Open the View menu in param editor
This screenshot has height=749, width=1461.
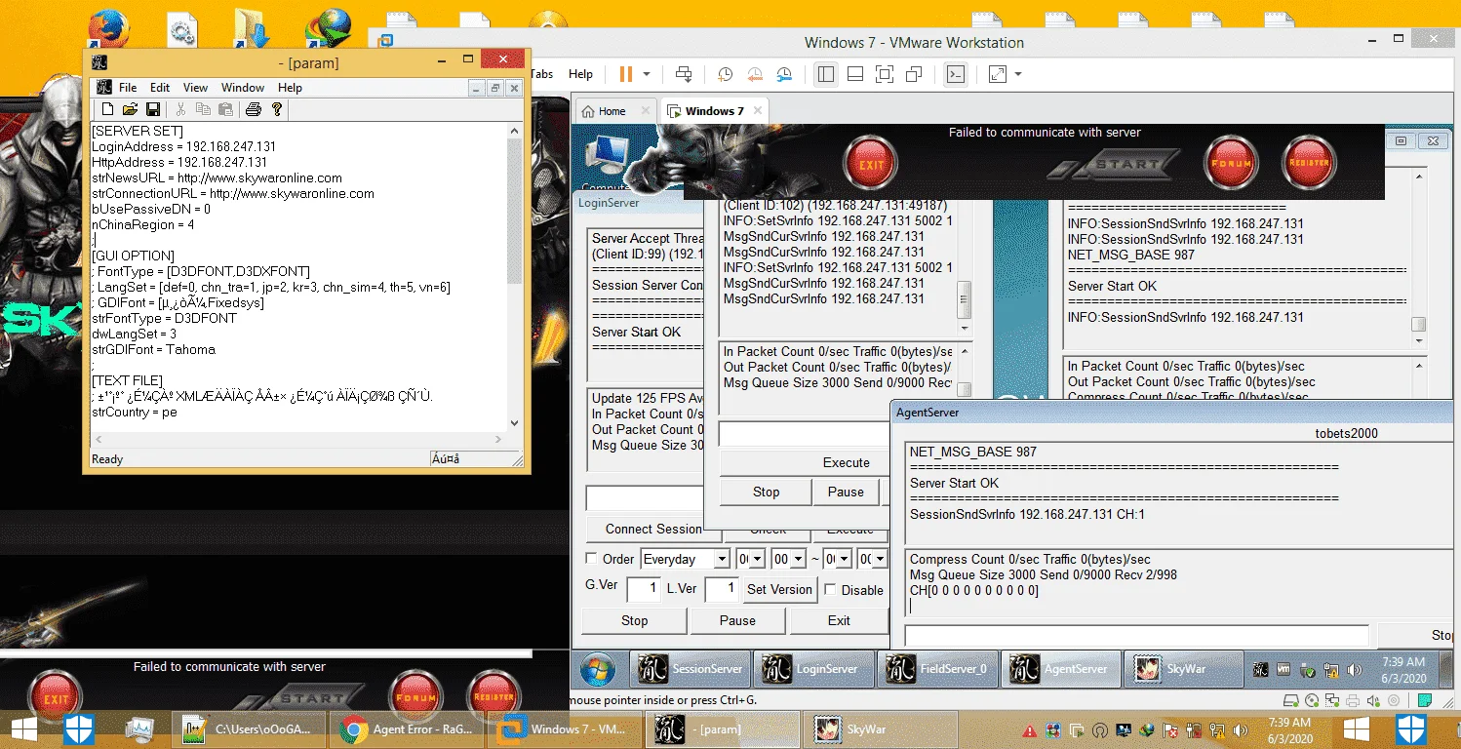tap(196, 88)
